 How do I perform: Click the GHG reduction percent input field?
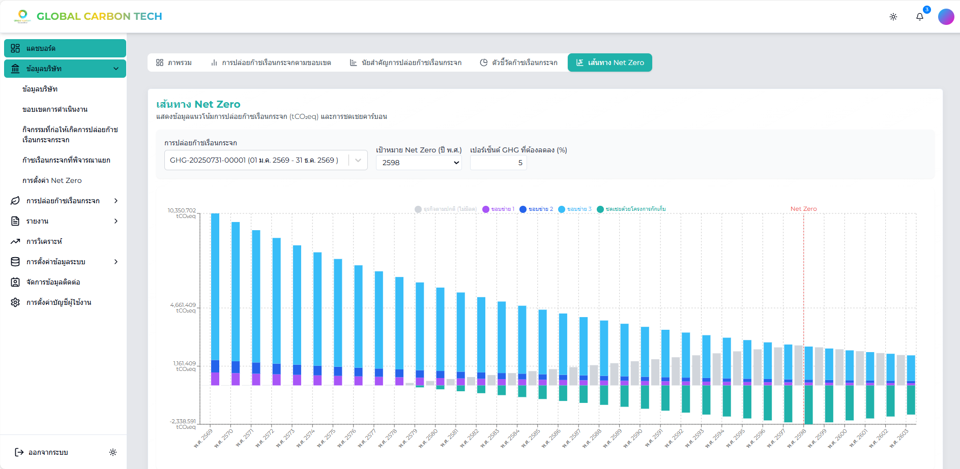(498, 163)
